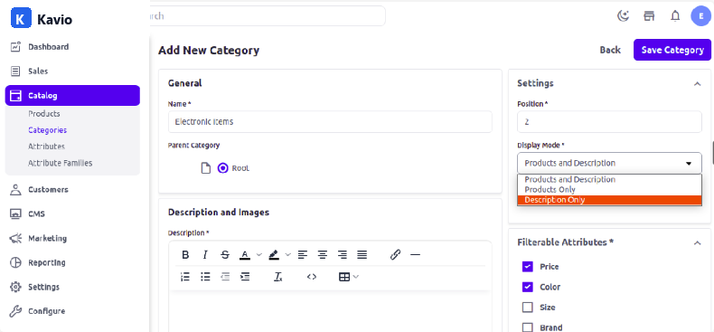Open notifications bell icon

coord(675,16)
